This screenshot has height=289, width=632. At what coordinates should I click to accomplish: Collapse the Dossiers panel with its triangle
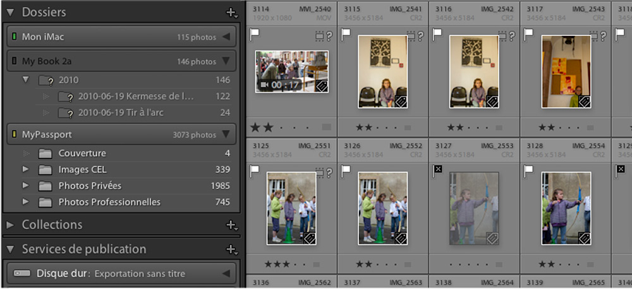10,13
